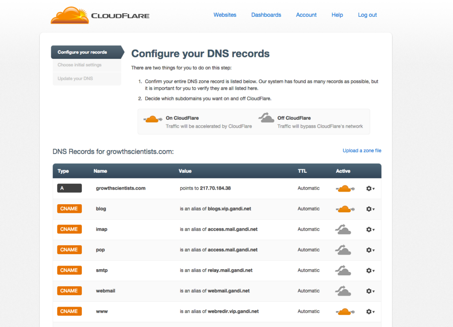
Task: Go to the Dashboards menu
Action: pos(266,15)
